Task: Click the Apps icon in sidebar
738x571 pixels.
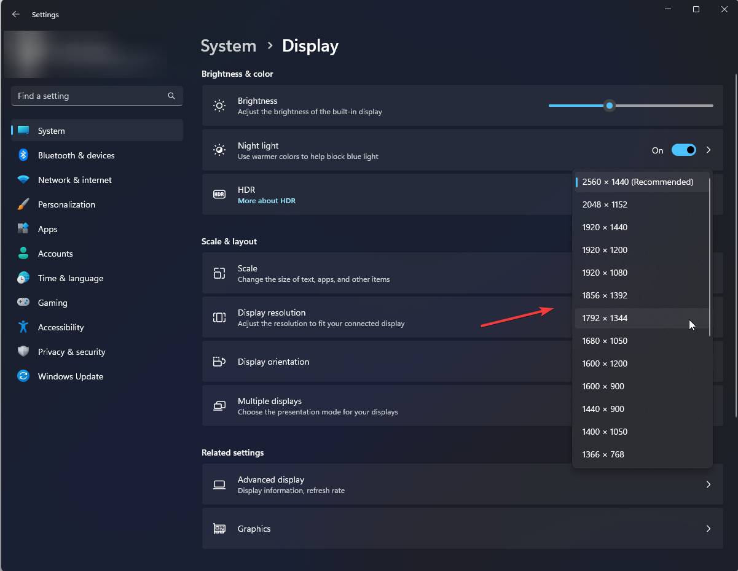Action: 23,228
